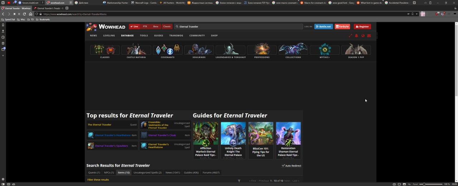Screen dimensions: 458x186
Task: Switch to Beta version
Action: (x=156, y=27)
